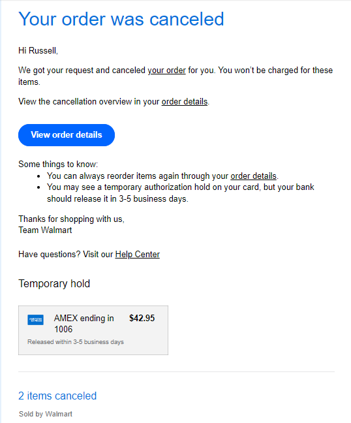This screenshot has height=423, width=351.
Task: Select the "Some things to know:" text
Action: 58,164
